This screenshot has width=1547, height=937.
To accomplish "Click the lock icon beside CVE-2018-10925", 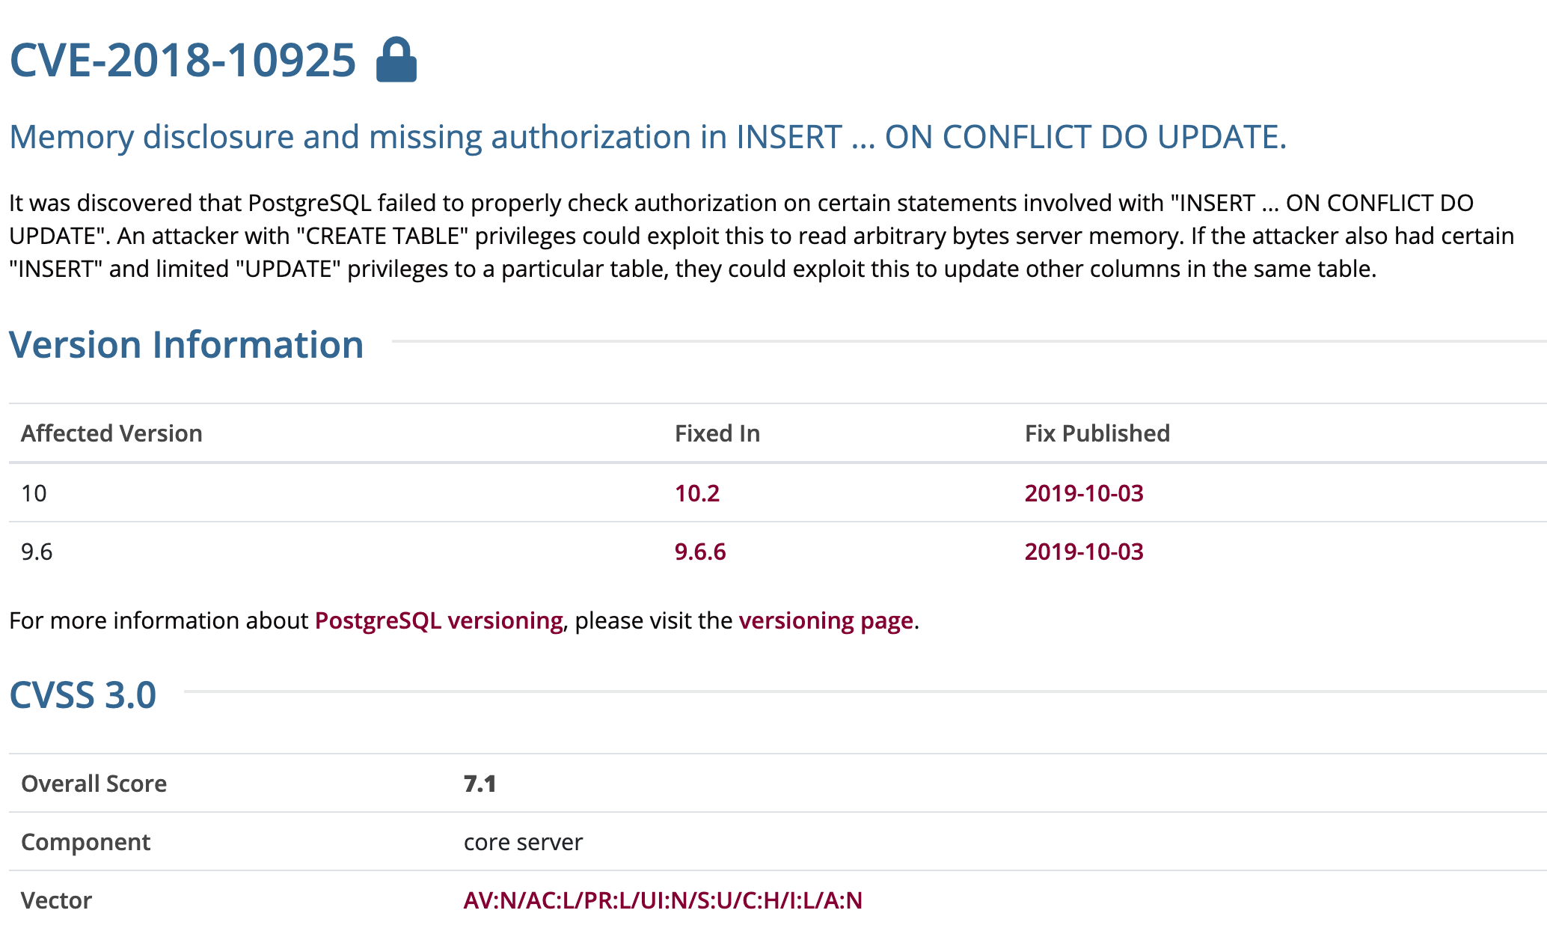I will click(x=396, y=60).
